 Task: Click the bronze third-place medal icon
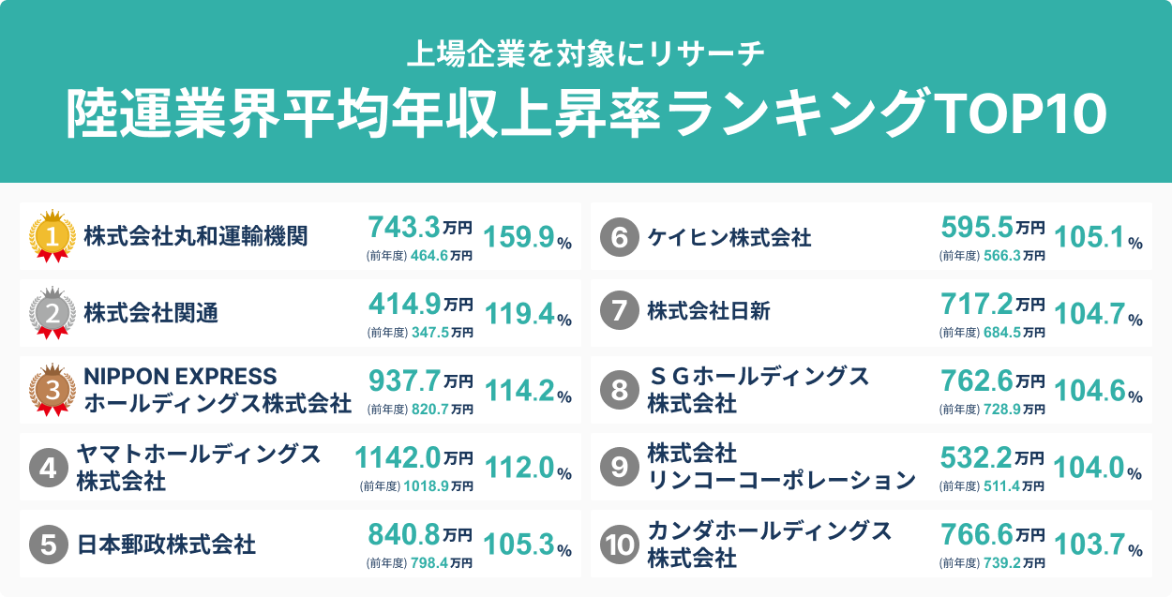53,389
